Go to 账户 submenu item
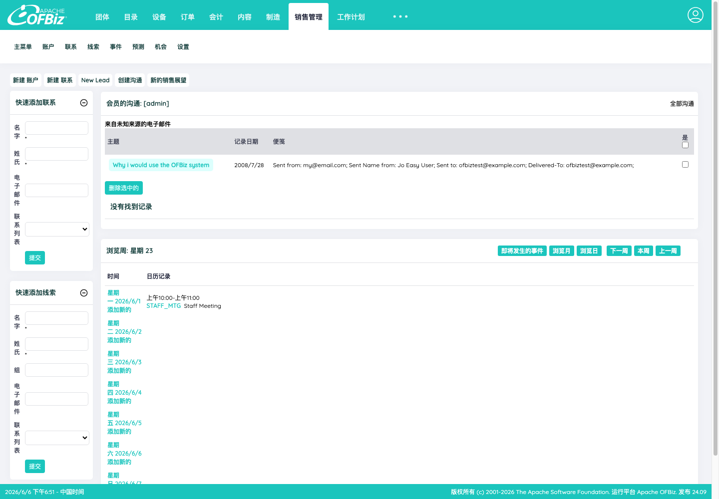 [48, 47]
